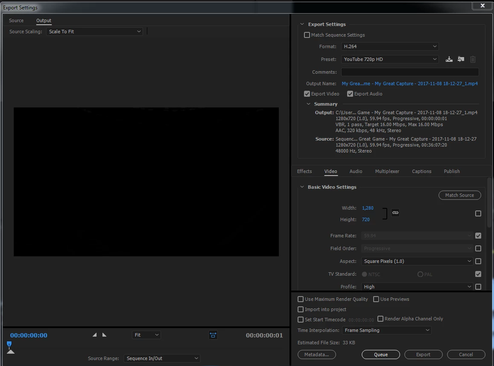This screenshot has height=366, width=494.
Task: Open the Effects tab
Action: [304, 171]
